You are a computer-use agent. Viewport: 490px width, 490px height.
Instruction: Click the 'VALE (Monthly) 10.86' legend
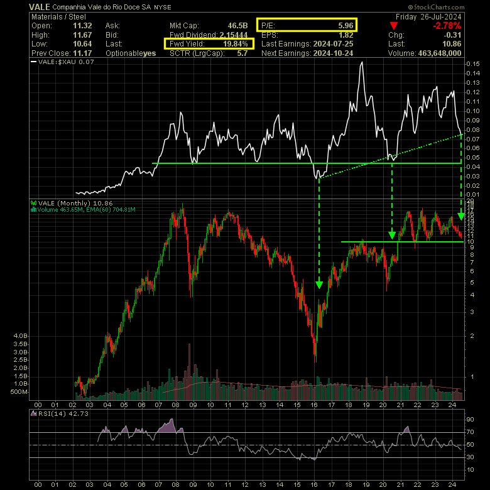tap(75, 203)
